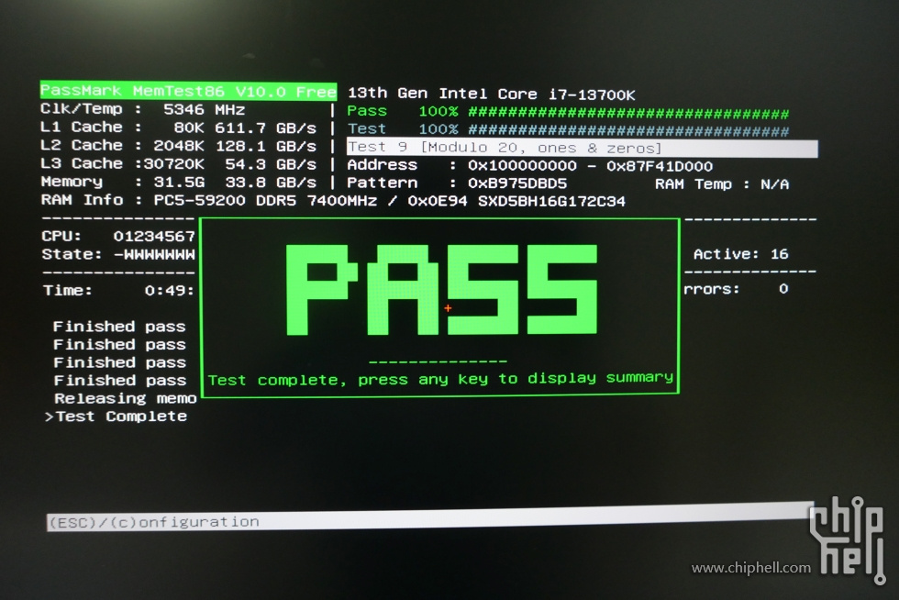The width and height of the screenshot is (899, 600).
Task: Click the Test 100% progress bar
Action: (x=568, y=129)
